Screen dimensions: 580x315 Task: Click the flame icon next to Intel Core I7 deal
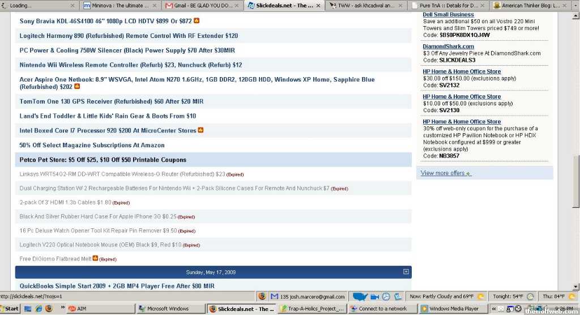click(201, 130)
